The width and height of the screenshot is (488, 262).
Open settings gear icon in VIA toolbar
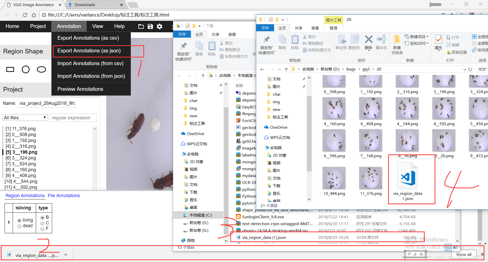(x=159, y=26)
